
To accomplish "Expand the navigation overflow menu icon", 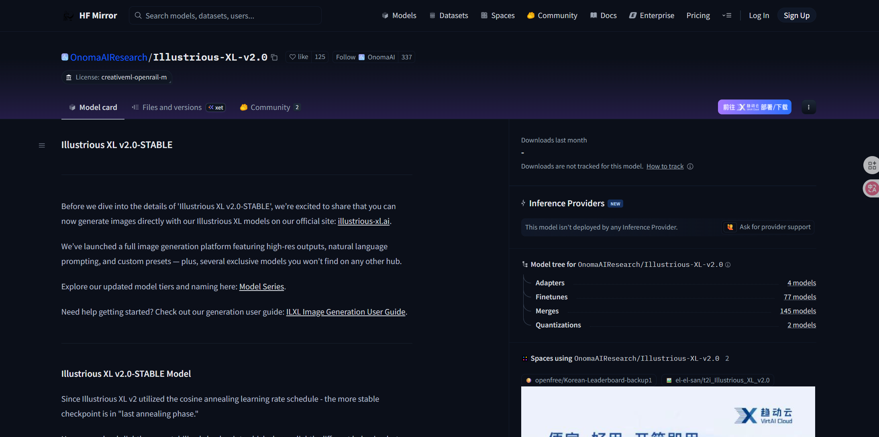I will pos(727,16).
